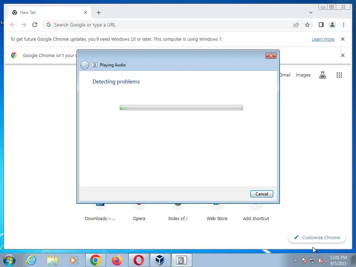
Task: Dismiss the default browser info bar
Action: [x=343, y=55]
